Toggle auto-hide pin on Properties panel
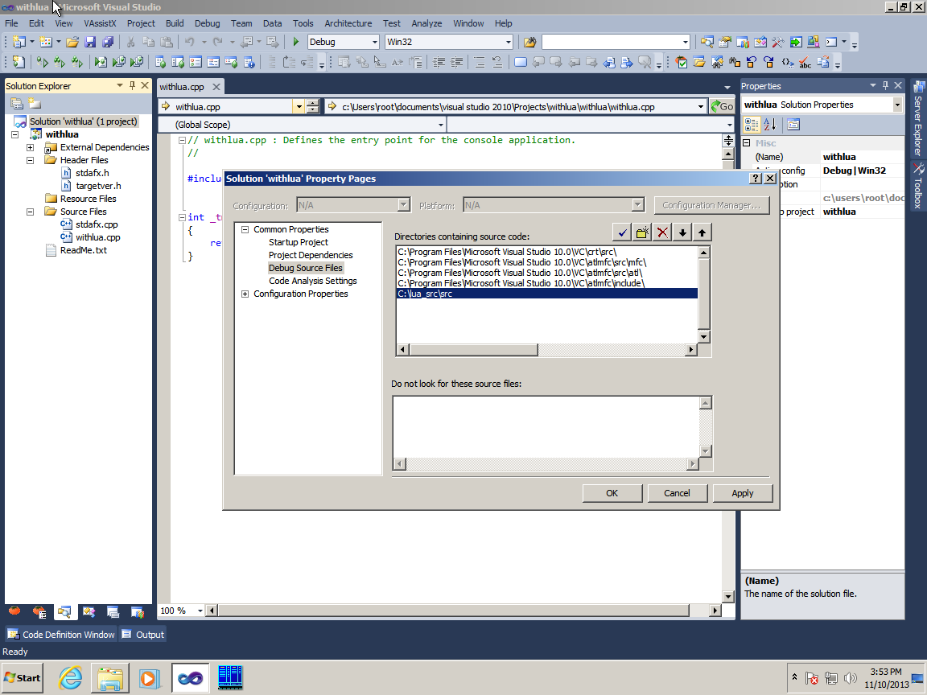The height and width of the screenshot is (695, 927). 885,86
